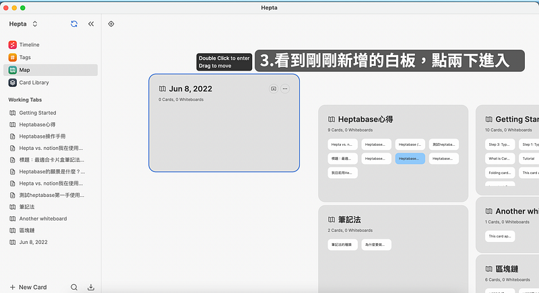
Task: Click the open icon on Jun 8 whiteboard
Action: point(274,89)
